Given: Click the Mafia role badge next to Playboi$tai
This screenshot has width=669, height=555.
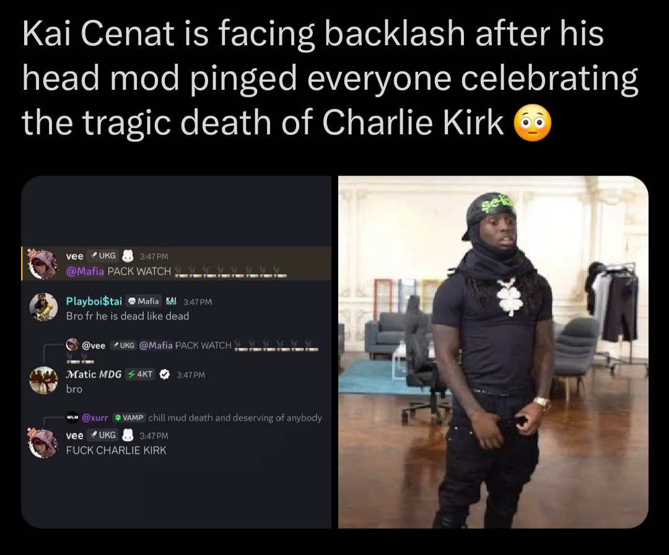Looking at the screenshot, I should [x=144, y=301].
